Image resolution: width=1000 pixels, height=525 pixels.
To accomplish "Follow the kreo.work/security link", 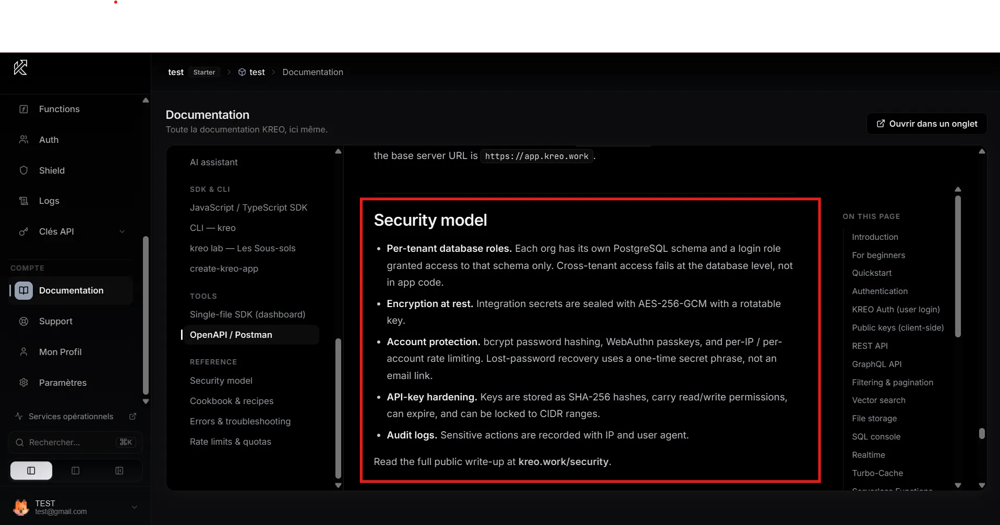I will [563, 462].
